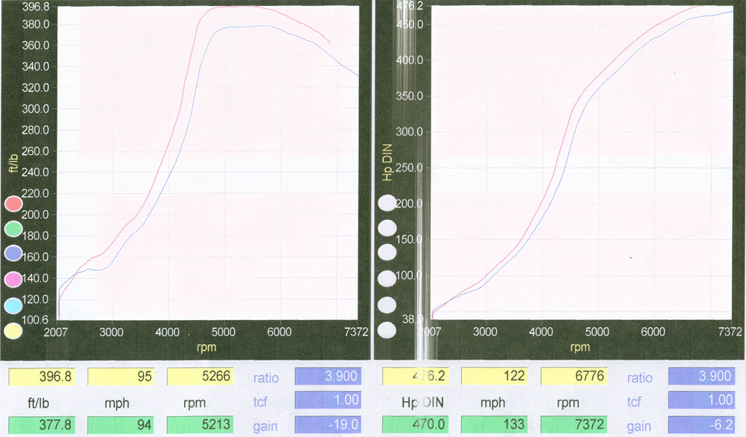This screenshot has height=437, width=746.
Task: Click the 'rpm' axis title under the Hp DIN chart
Action: [580, 347]
